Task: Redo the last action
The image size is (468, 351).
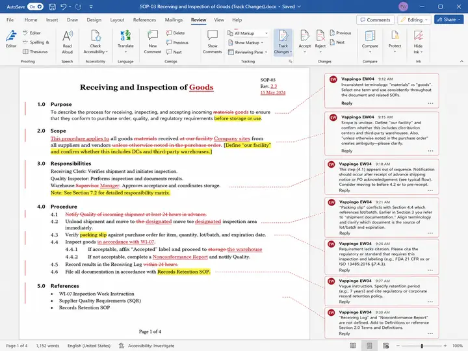Action: pyautogui.click(x=78, y=6)
